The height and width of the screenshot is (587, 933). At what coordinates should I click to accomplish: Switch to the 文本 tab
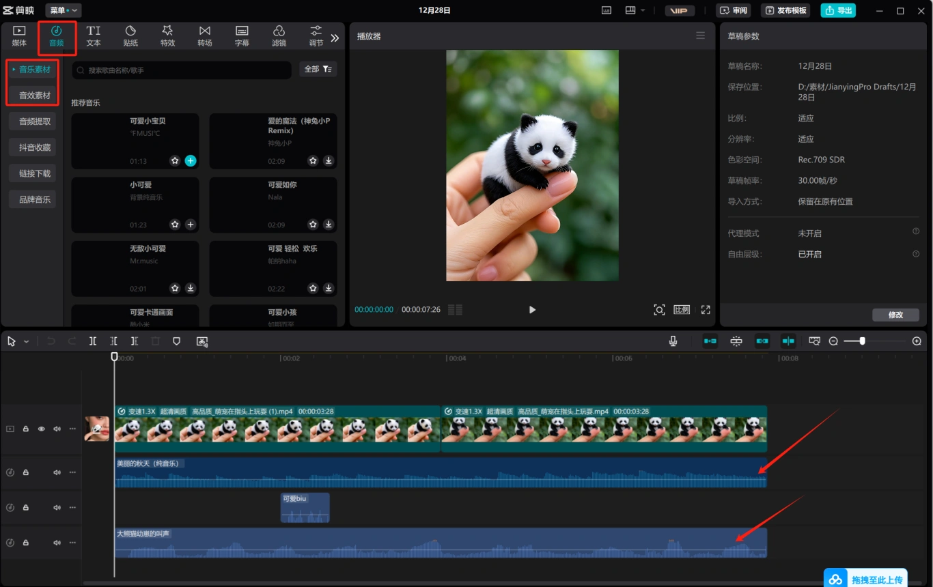[x=94, y=36]
